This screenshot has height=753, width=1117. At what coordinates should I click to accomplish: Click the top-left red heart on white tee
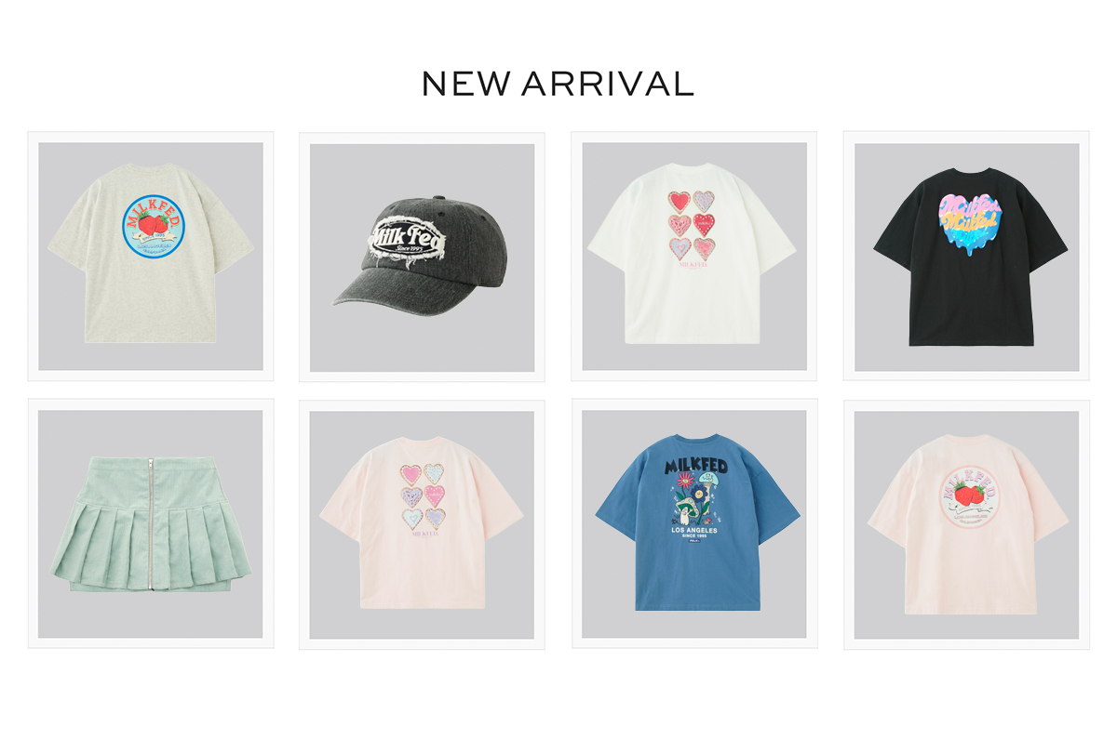point(680,201)
